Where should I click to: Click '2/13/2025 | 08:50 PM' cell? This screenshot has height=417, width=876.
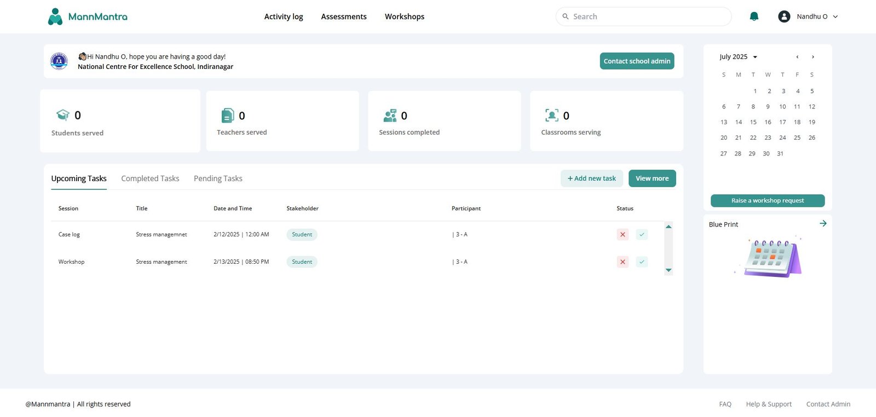tap(241, 262)
